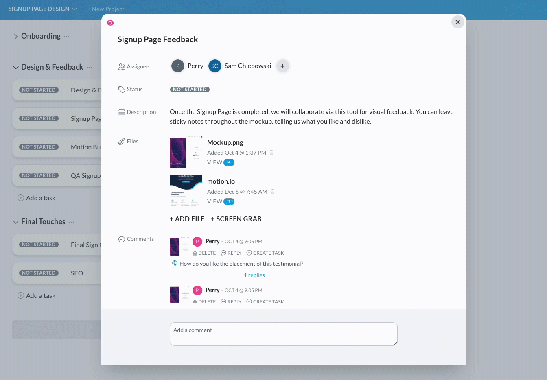Delete Mockup.png using its trash icon
The image size is (547, 380).
271,153
